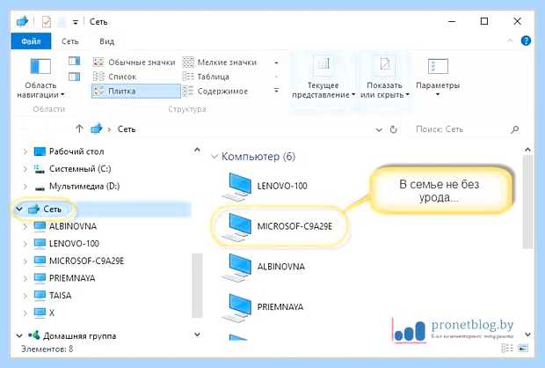Expand the TAISA tree node

(x=25, y=296)
